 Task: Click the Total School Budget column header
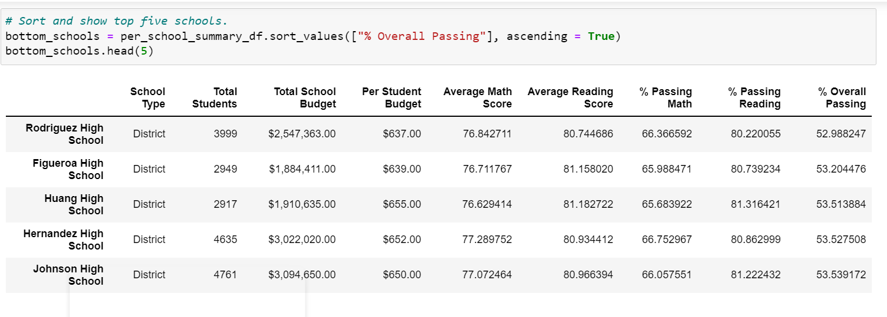304,97
